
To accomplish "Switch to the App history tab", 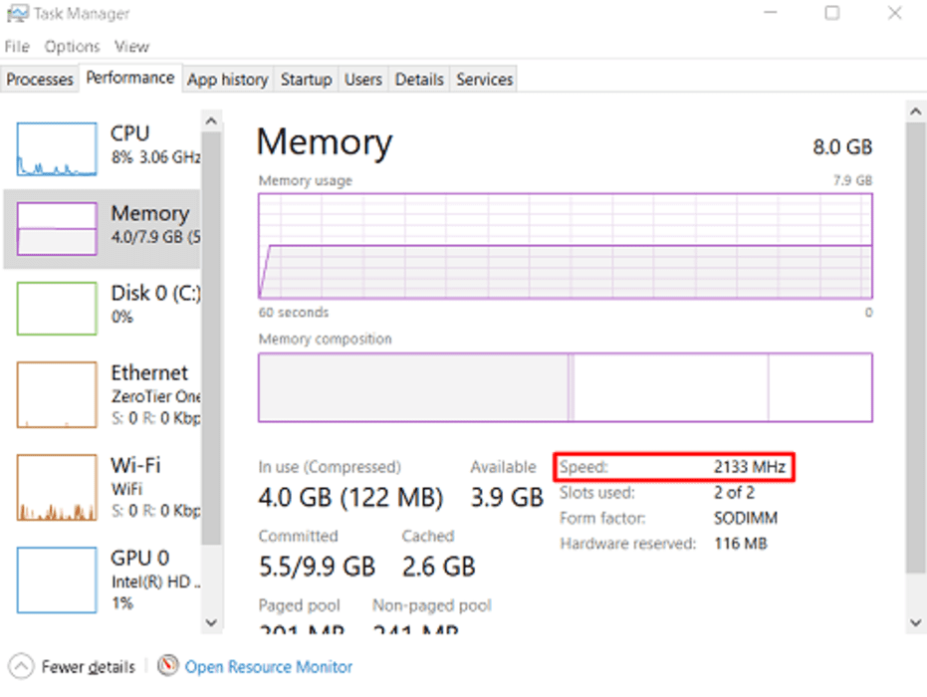I will click(227, 80).
